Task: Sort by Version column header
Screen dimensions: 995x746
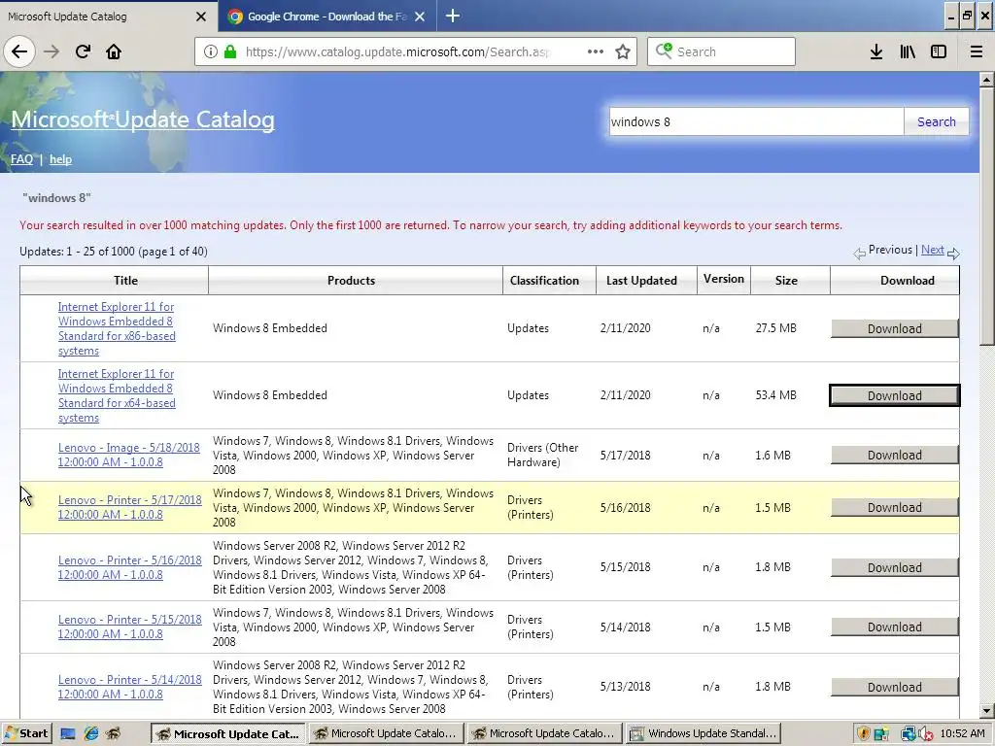Action: [x=723, y=279]
